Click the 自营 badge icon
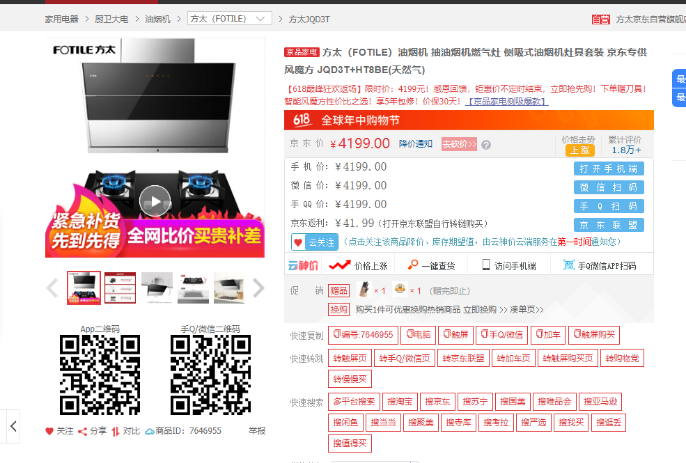The width and height of the screenshot is (686, 463). click(601, 19)
